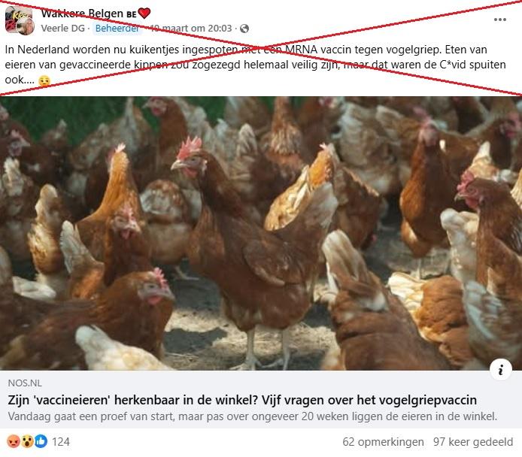Click the NOS.NL source label
Image resolution: width=522 pixels, height=457 pixels.
[25, 383]
